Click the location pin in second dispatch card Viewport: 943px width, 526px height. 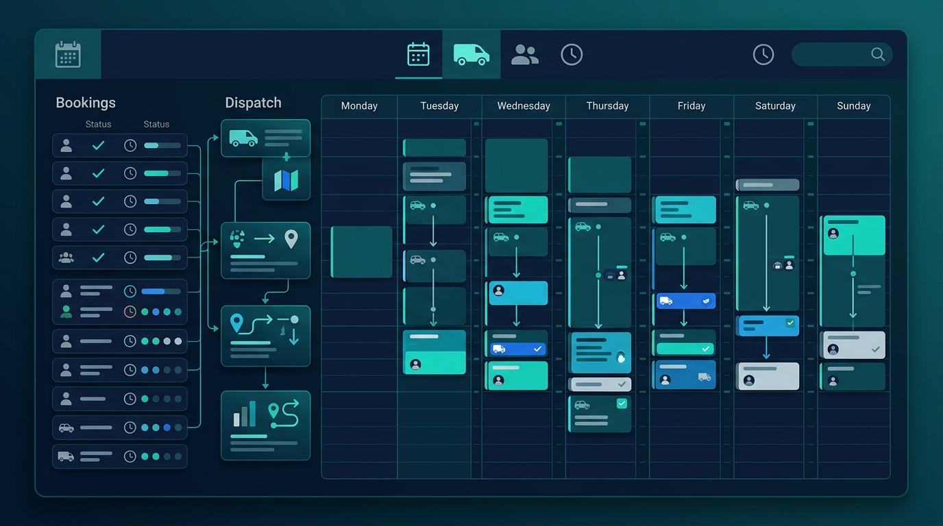(x=291, y=239)
